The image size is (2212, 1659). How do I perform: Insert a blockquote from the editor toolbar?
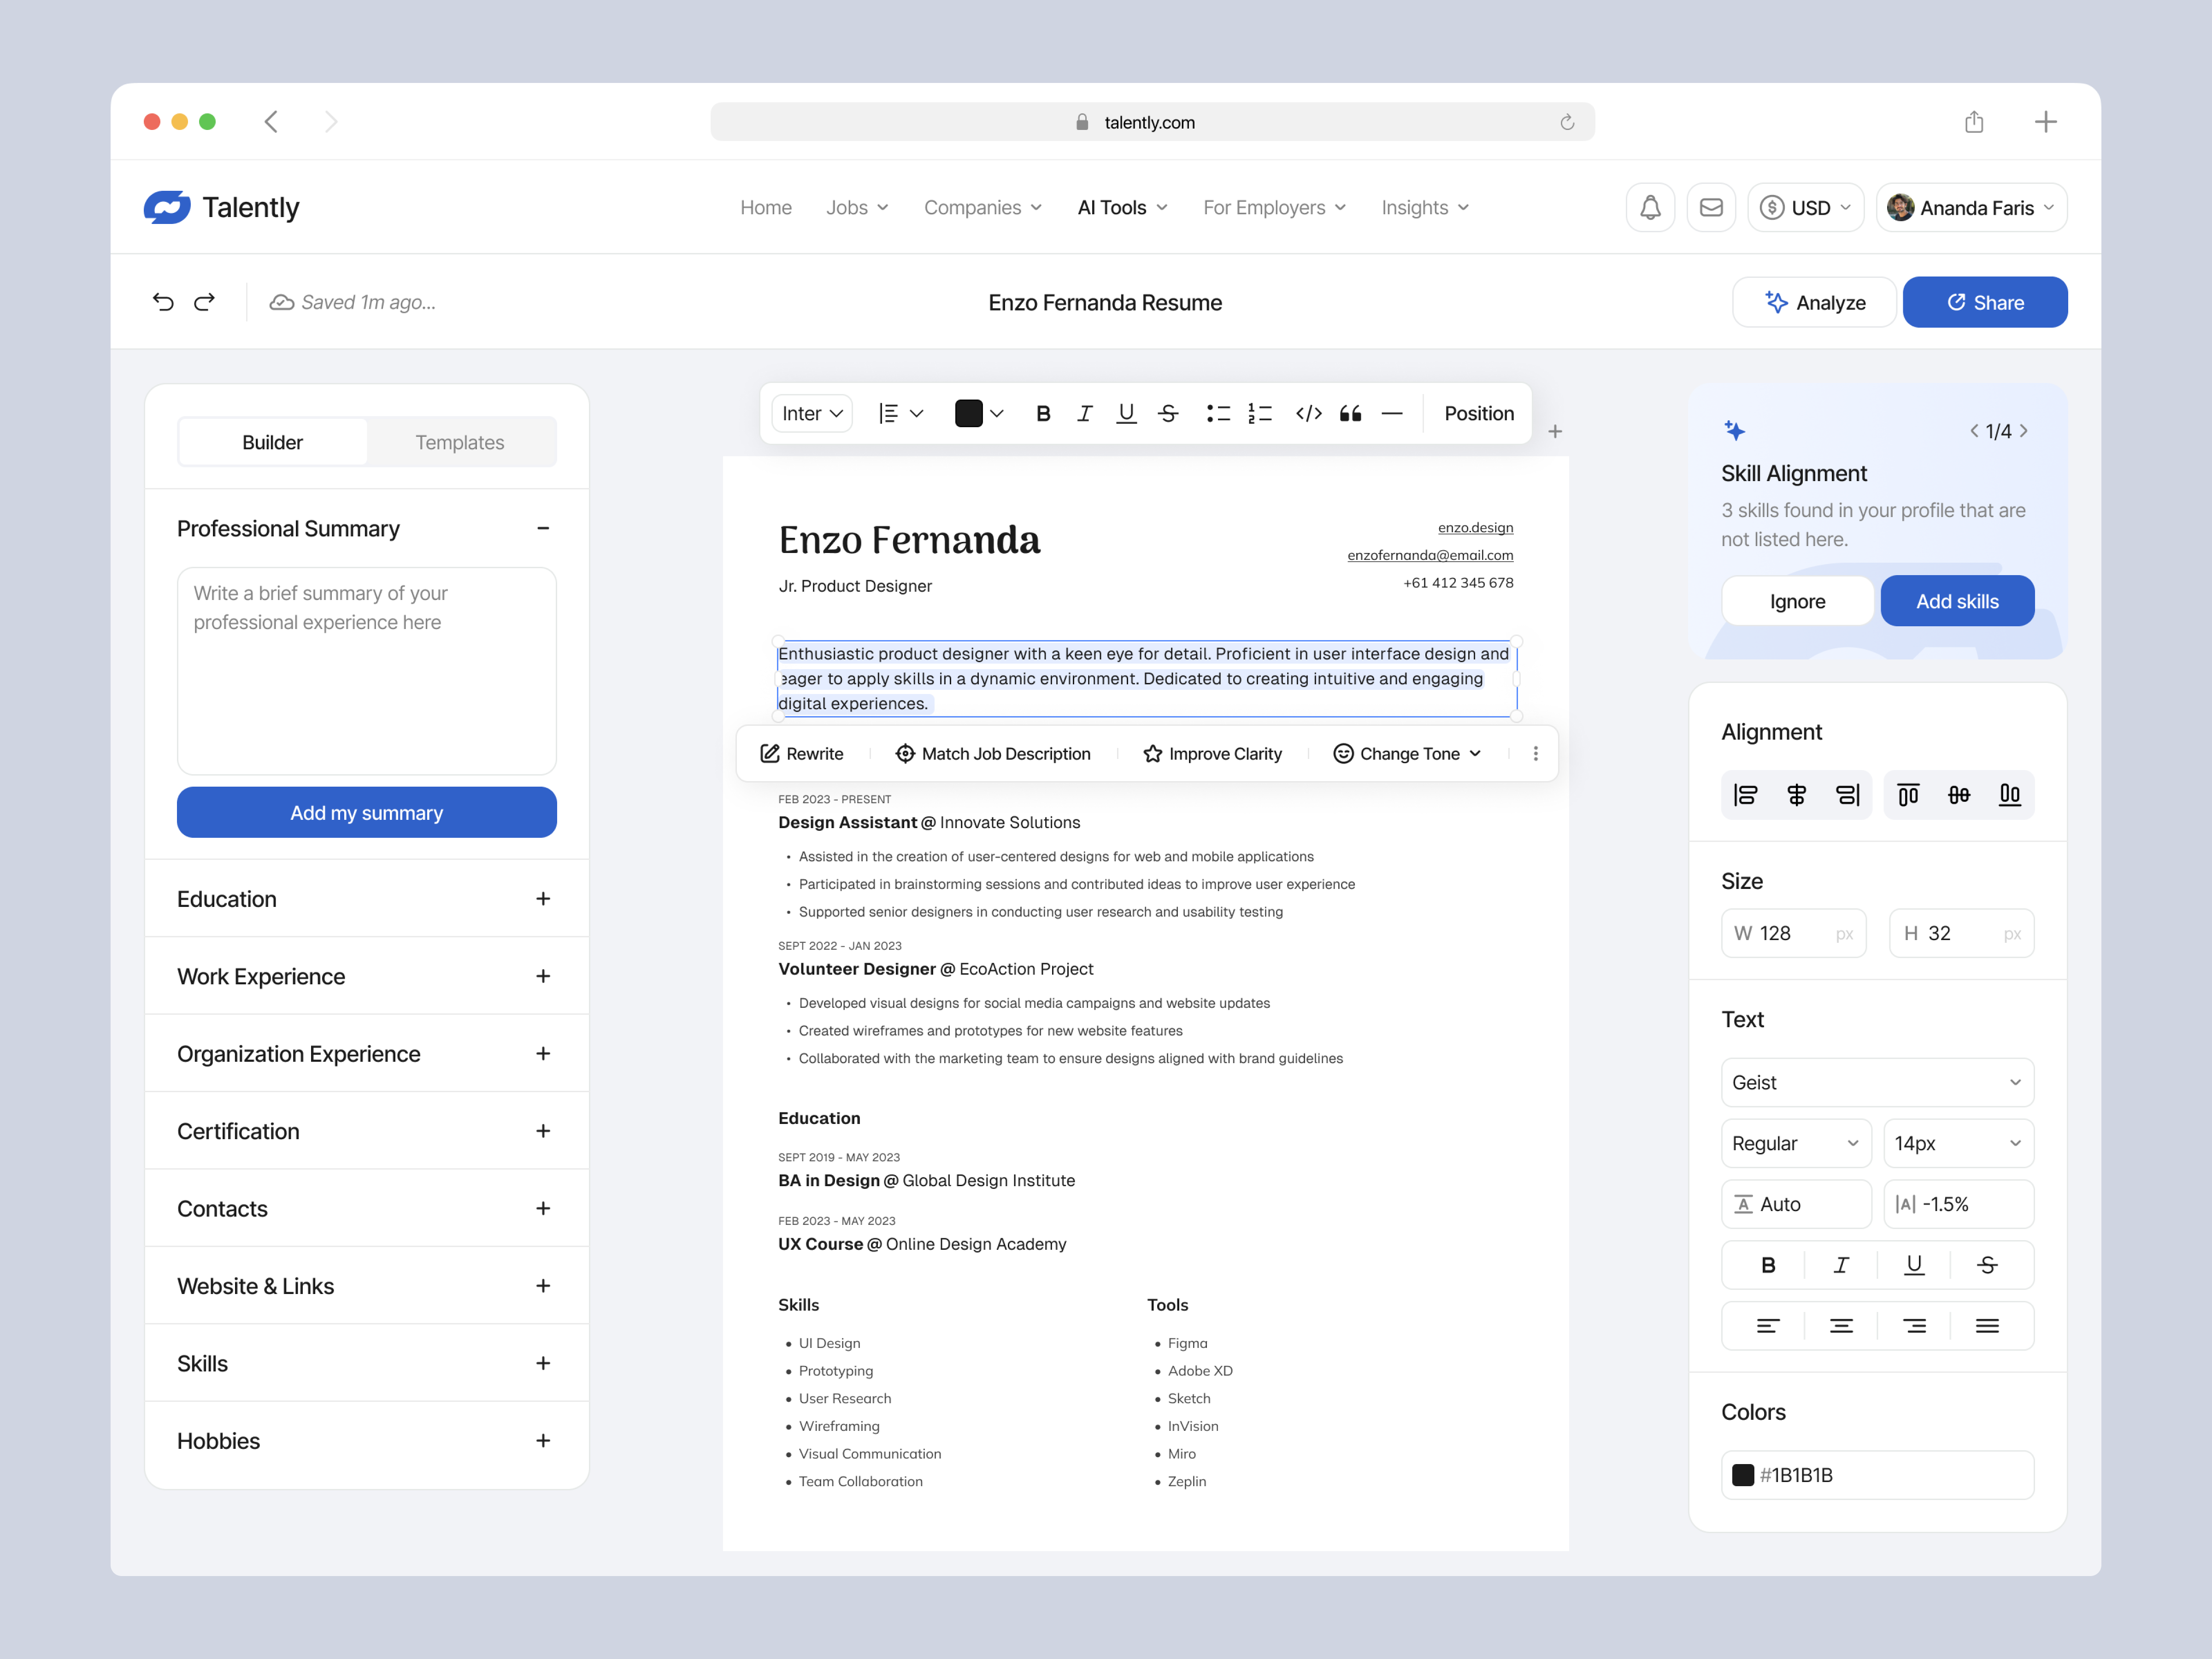1351,413
